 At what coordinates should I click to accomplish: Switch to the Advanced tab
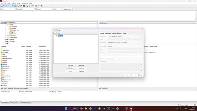[x=108, y=34]
